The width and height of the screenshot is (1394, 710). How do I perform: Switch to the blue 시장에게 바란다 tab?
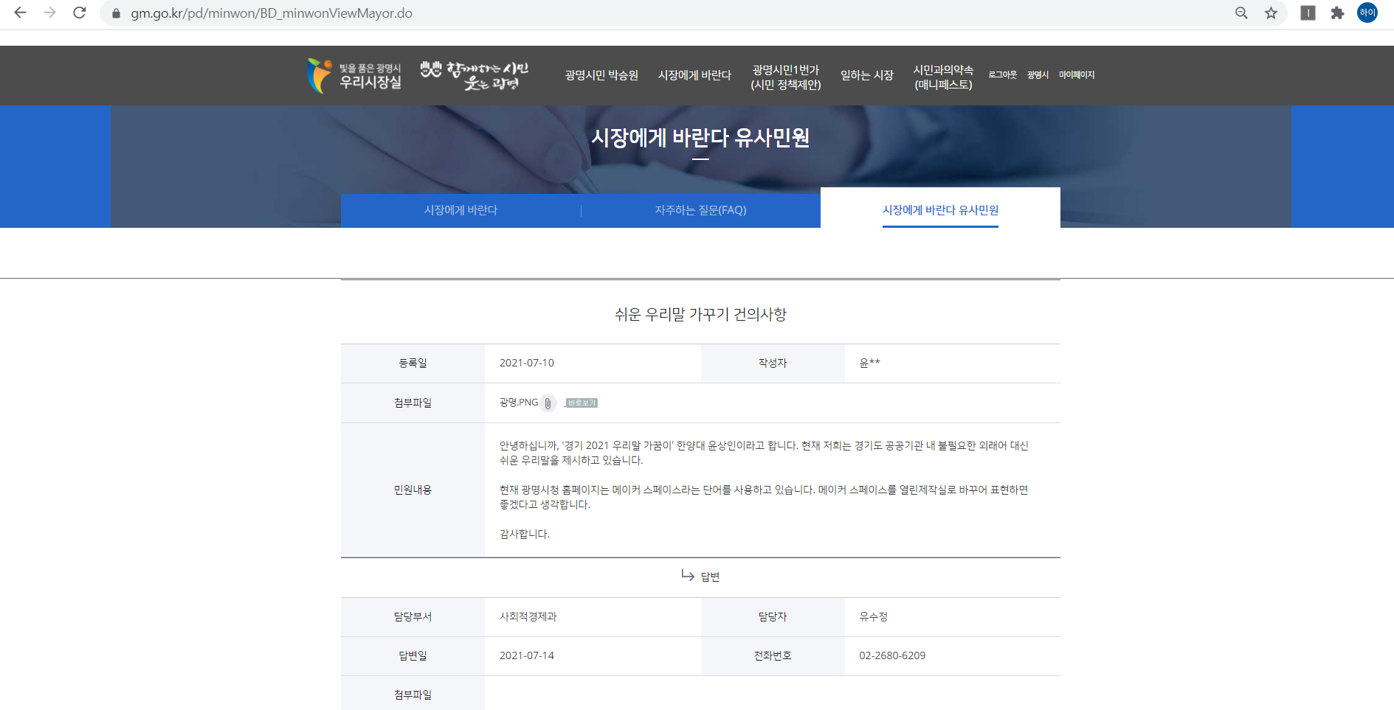click(x=460, y=210)
